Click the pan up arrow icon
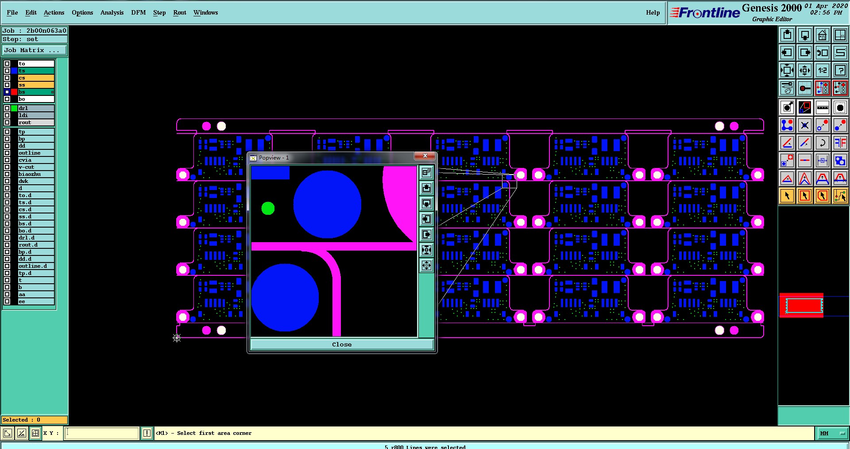The width and height of the screenshot is (850, 449). (x=787, y=35)
